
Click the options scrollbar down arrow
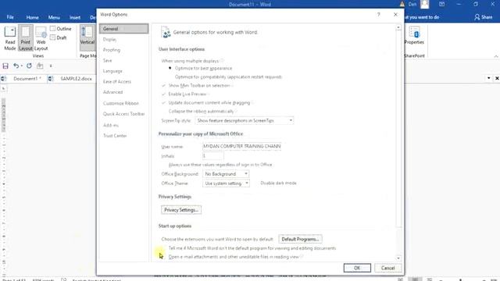[398, 258]
